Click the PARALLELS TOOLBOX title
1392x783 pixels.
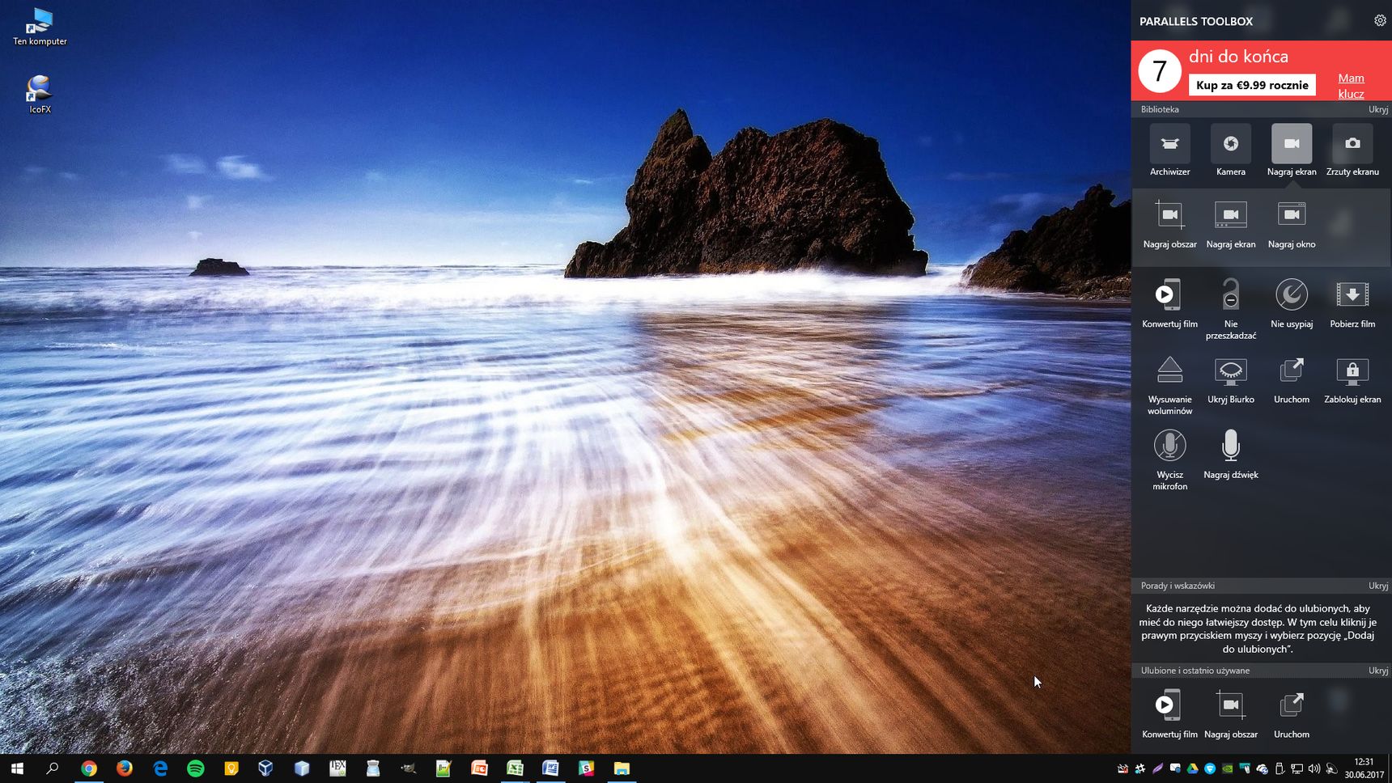[x=1196, y=22]
